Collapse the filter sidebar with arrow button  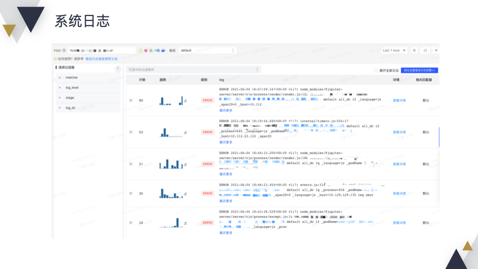pos(118,68)
